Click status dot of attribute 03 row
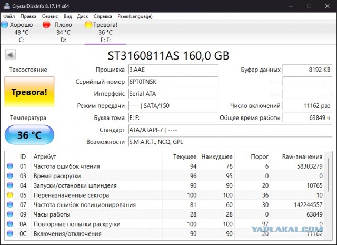The width and height of the screenshot is (337, 245). click(x=10, y=176)
